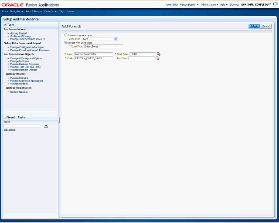Click the Implementation Objects section heading
The width and height of the screenshot is (279, 223).
click(x=19, y=54)
